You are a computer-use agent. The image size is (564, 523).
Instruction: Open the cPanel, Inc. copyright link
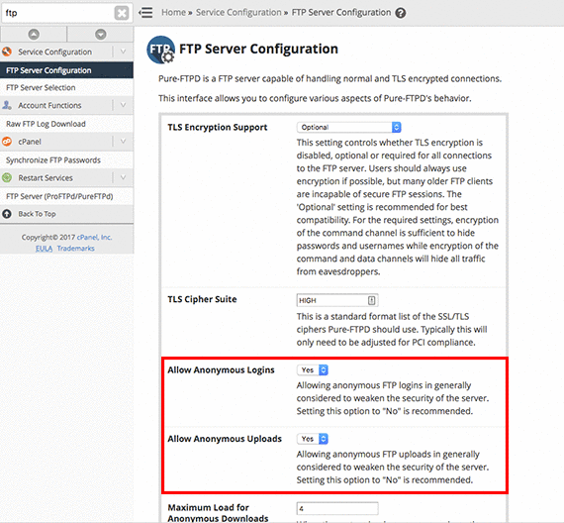(94, 238)
